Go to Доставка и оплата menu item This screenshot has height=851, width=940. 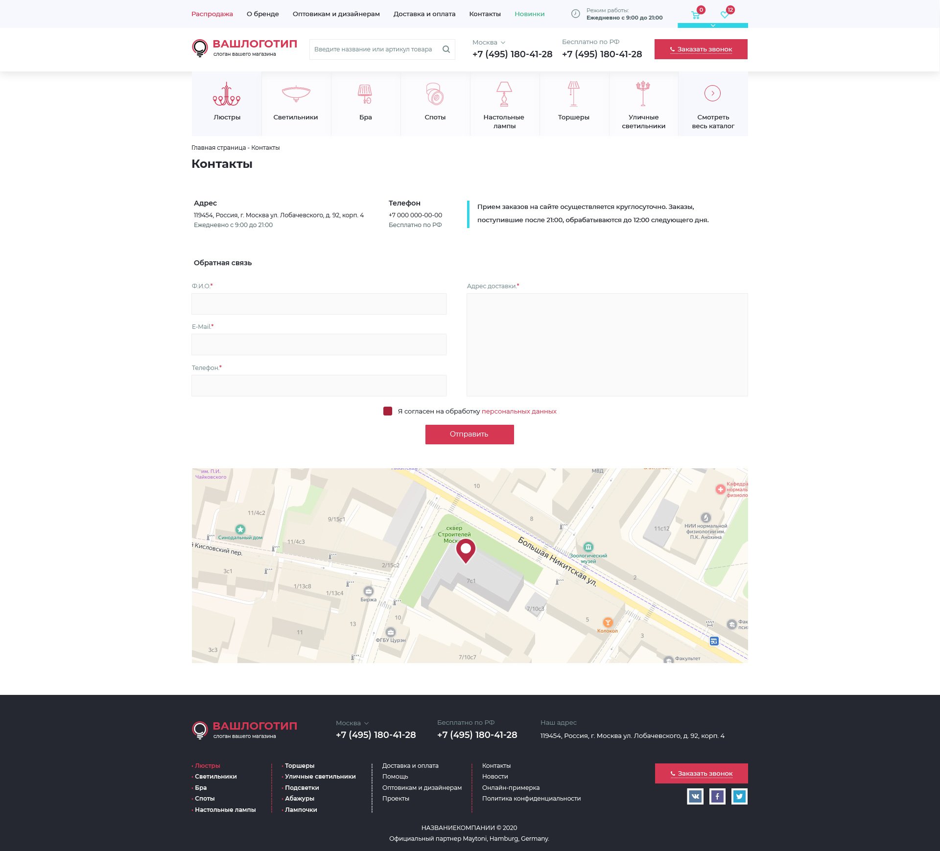[x=424, y=14]
